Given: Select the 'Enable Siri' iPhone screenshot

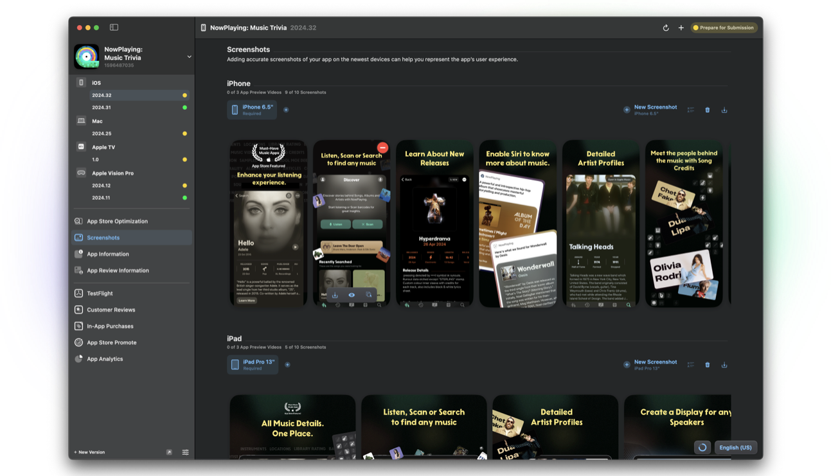Looking at the screenshot, I should point(518,224).
